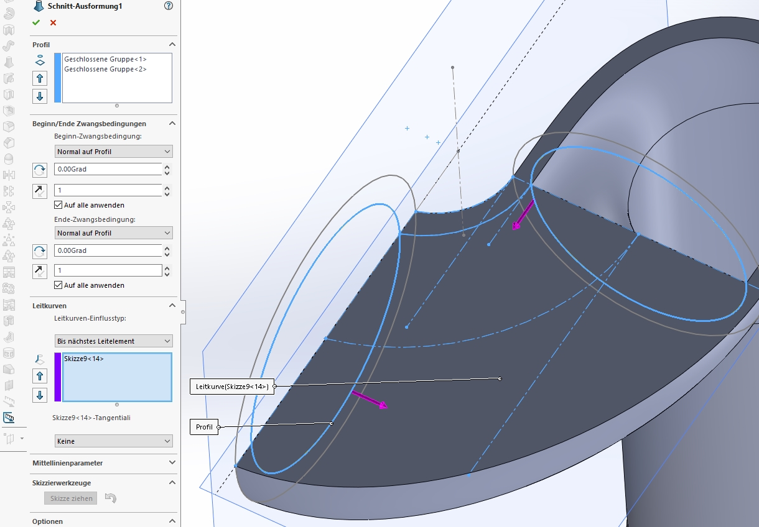Select 'Skizze9<14>' in guide curves list

pyautogui.click(x=84, y=359)
